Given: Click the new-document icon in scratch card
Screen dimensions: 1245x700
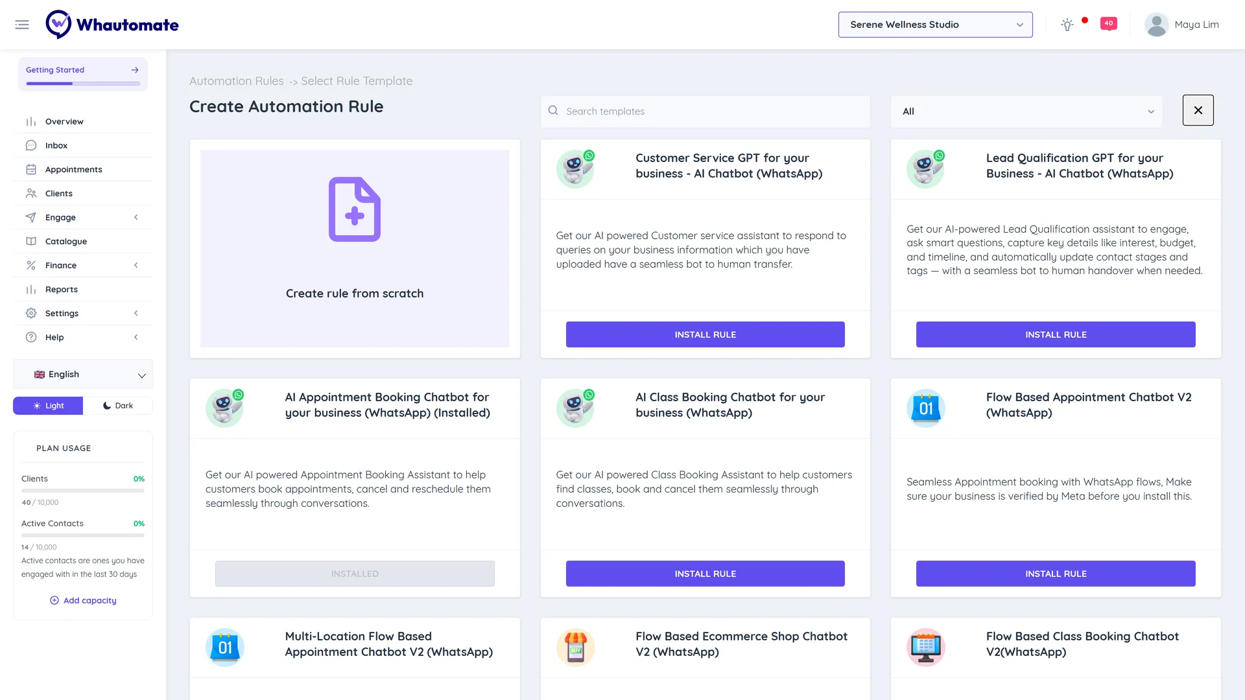Looking at the screenshot, I should pyautogui.click(x=355, y=209).
